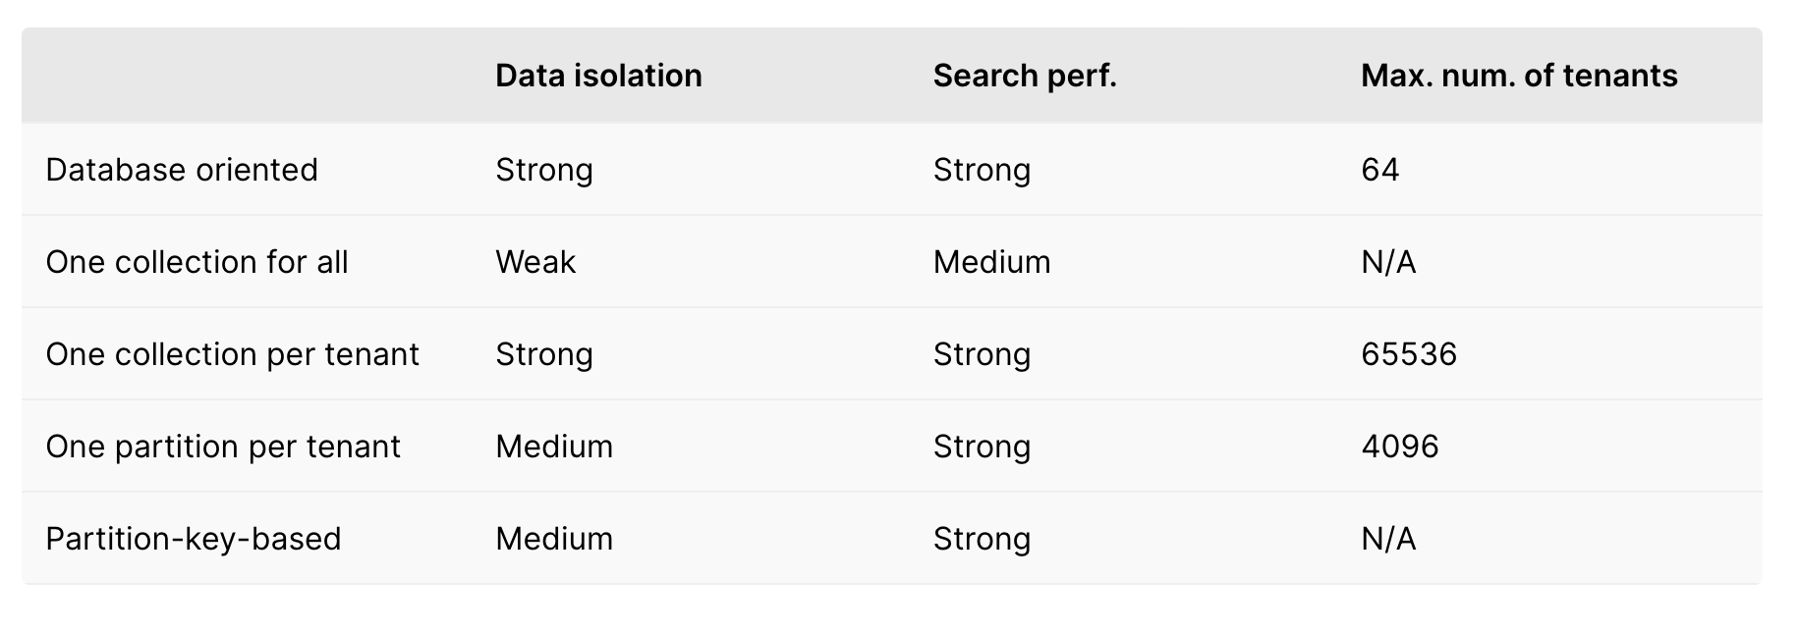This screenshot has width=1798, height=632.
Task: Click the tenant limit value 65536
Action: click(x=1409, y=354)
